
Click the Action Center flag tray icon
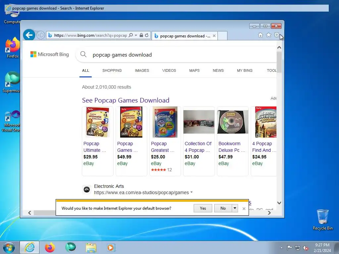pos(289,248)
